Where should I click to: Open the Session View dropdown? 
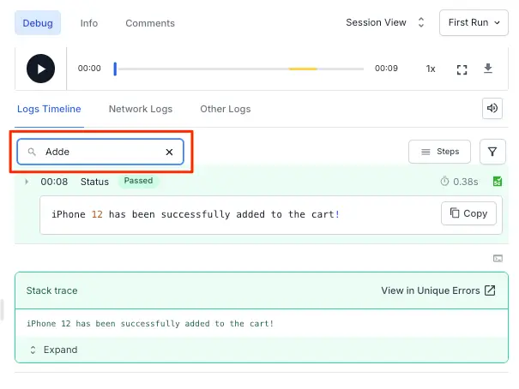tap(385, 22)
